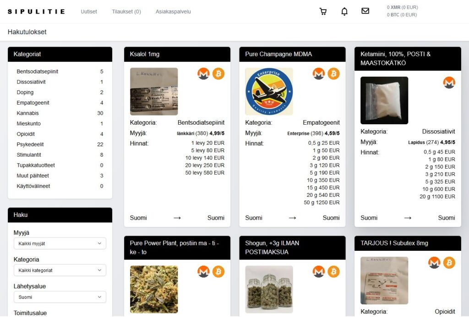Open seller länkkäri profile
Image resolution: width=469 pixels, height=317 pixels.
tap(185, 133)
